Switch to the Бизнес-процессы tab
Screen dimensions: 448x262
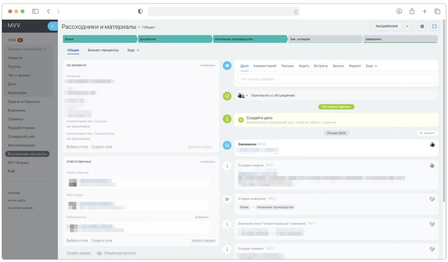pos(103,50)
